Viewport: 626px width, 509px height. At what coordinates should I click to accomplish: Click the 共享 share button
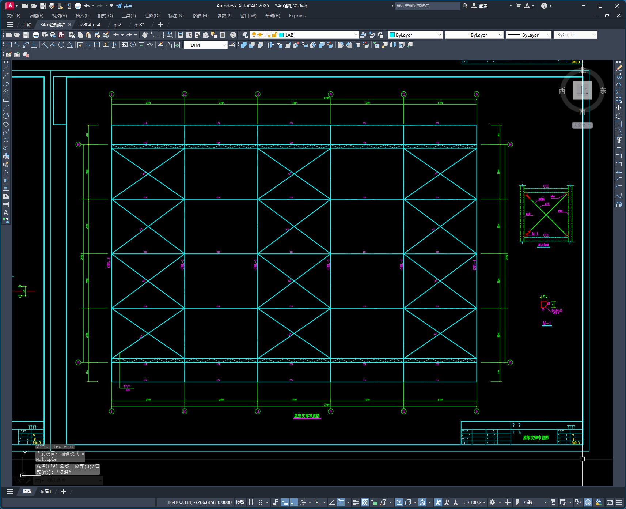[124, 6]
